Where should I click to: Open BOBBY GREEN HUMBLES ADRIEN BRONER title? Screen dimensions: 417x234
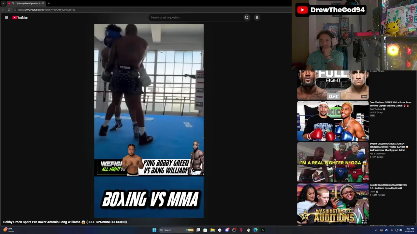[x=389, y=147]
